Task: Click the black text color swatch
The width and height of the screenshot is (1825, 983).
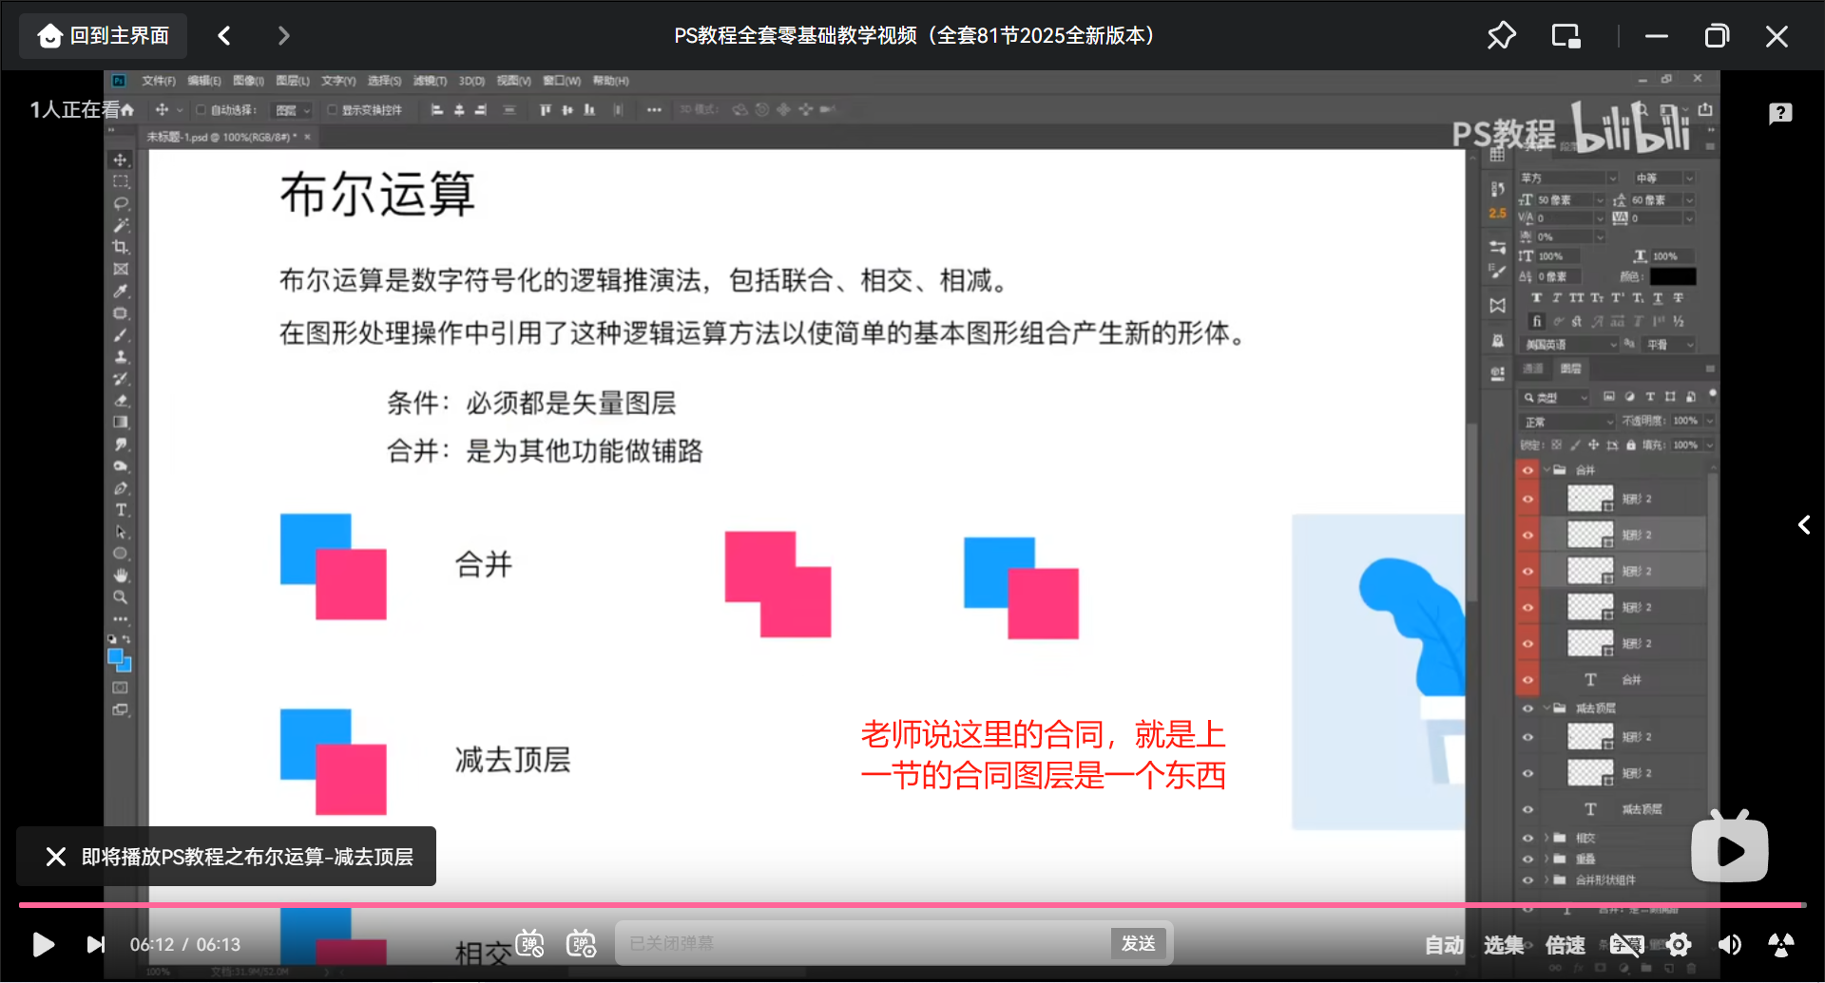Action: (x=1672, y=276)
